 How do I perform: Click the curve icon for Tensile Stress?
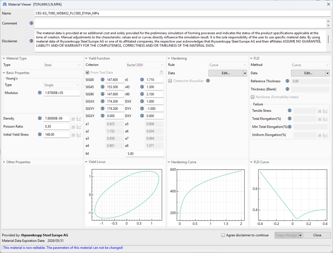tap(325, 111)
